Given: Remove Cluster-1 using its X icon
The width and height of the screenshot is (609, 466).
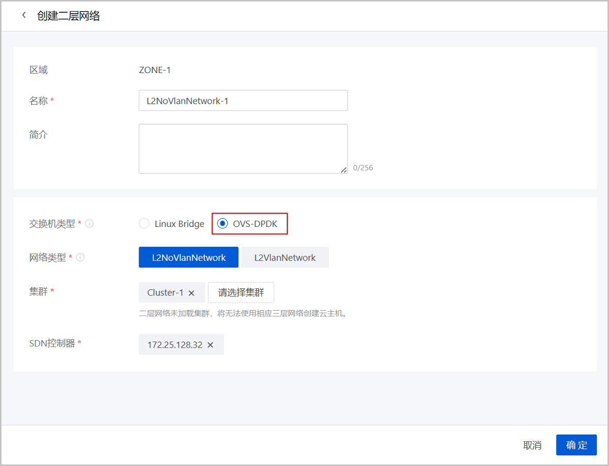Looking at the screenshot, I should (191, 293).
